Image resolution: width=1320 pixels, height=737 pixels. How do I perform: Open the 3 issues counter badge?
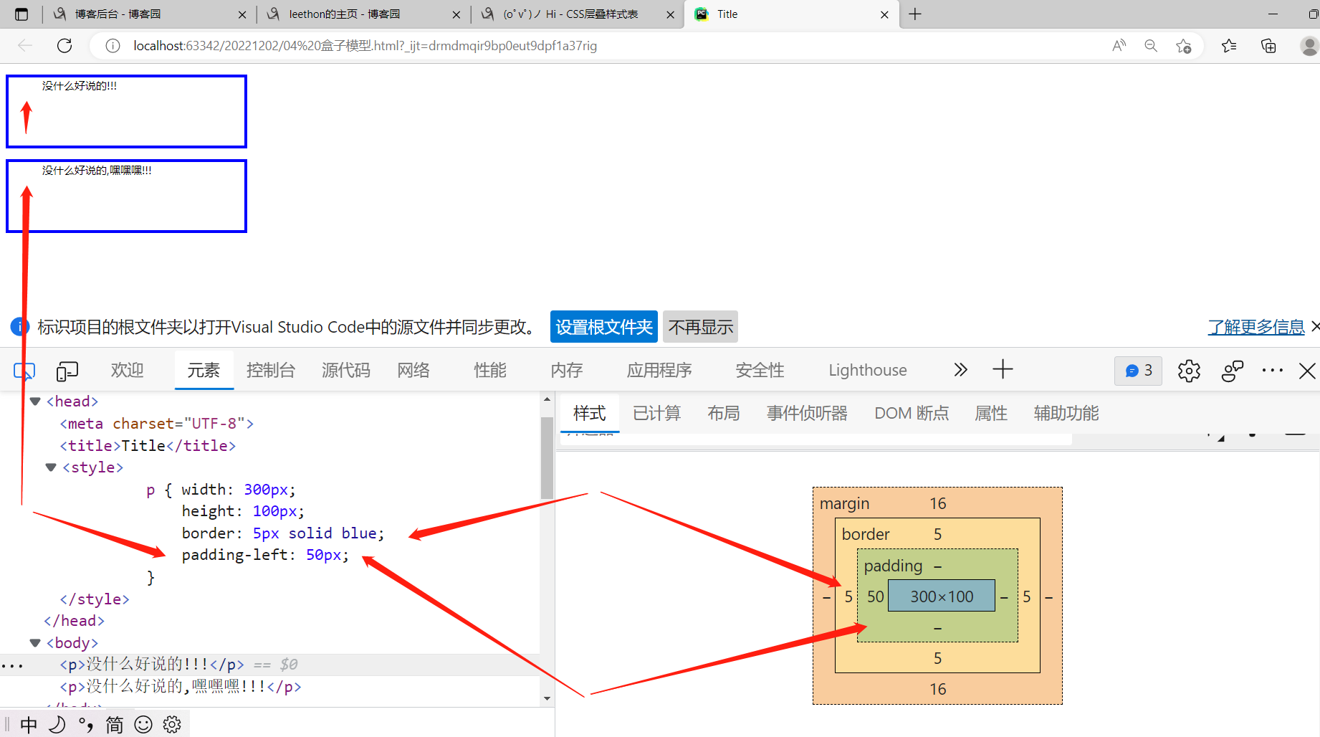(1139, 371)
